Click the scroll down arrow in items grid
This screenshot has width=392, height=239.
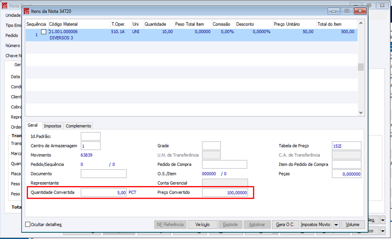[x=361, y=113]
